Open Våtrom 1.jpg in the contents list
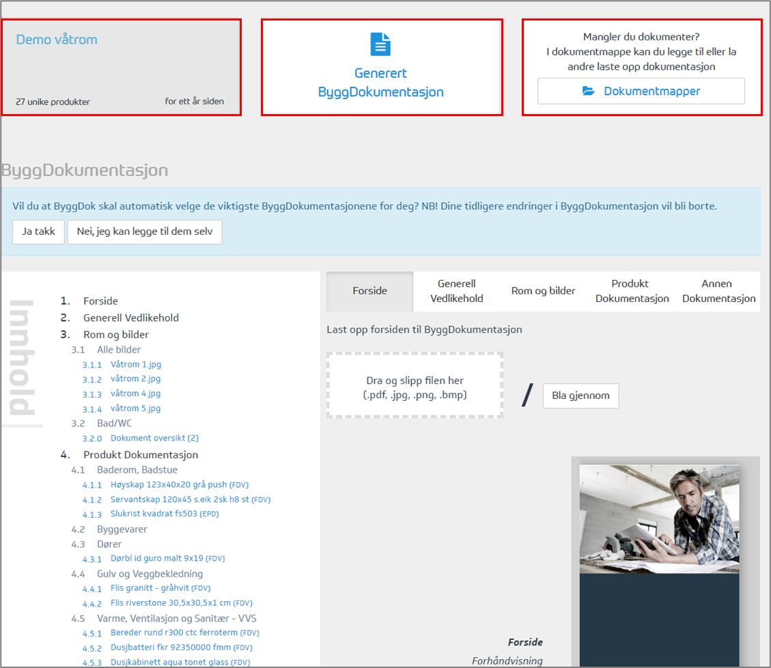The image size is (771, 668). click(x=136, y=365)
